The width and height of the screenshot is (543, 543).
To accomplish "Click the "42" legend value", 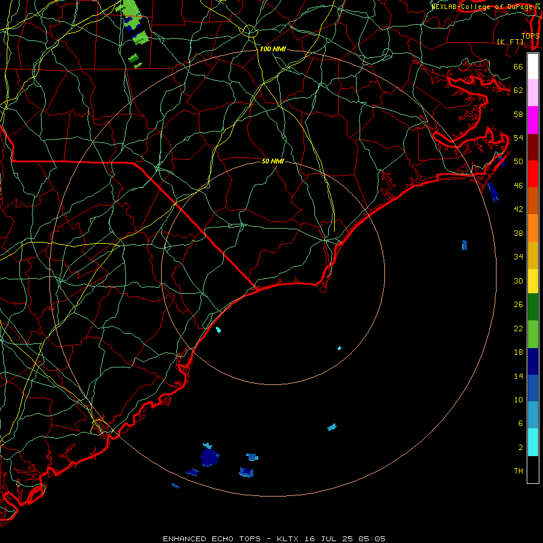I will pyautogui.click(x=518, y=209).
